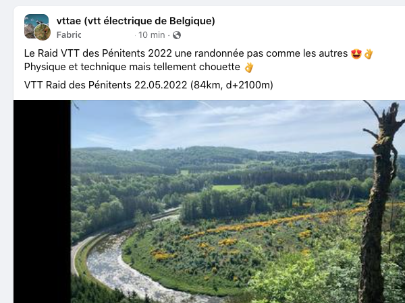Click the black bar left of the photo
This screenshot has height=303, width=405.
[x=42, y=202]
